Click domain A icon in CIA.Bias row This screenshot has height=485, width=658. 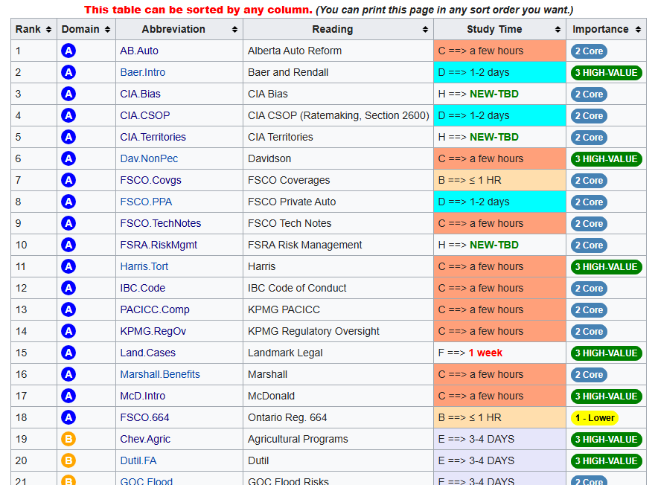[68, 94]
